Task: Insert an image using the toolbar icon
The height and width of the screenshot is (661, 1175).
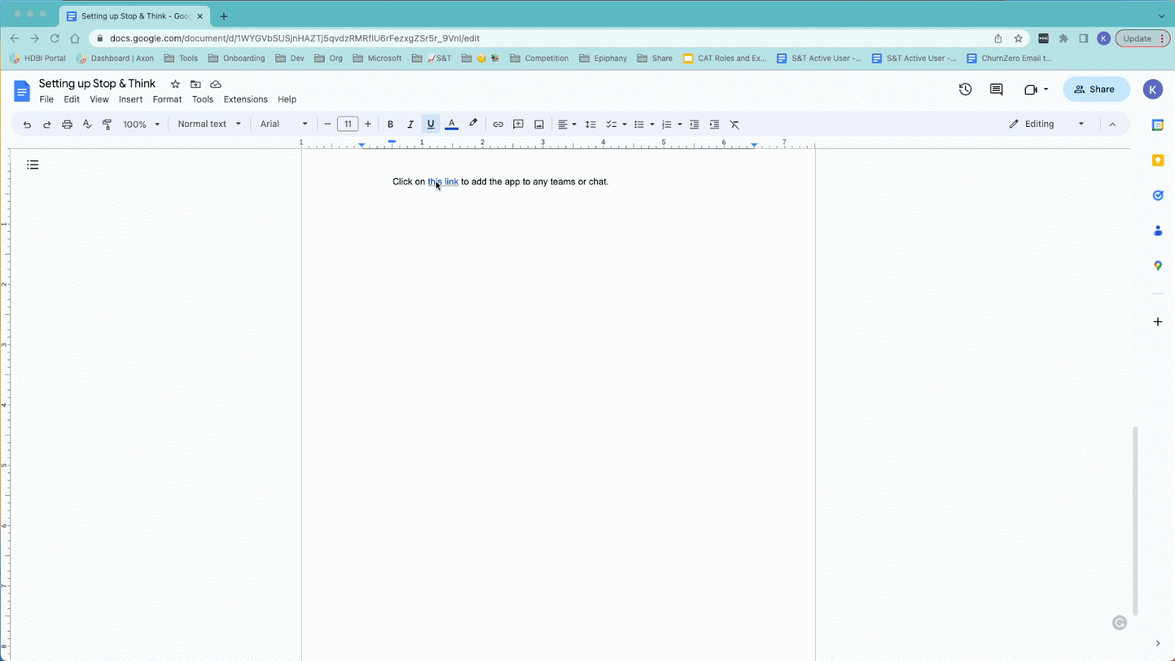Action: tap(539, 125)
